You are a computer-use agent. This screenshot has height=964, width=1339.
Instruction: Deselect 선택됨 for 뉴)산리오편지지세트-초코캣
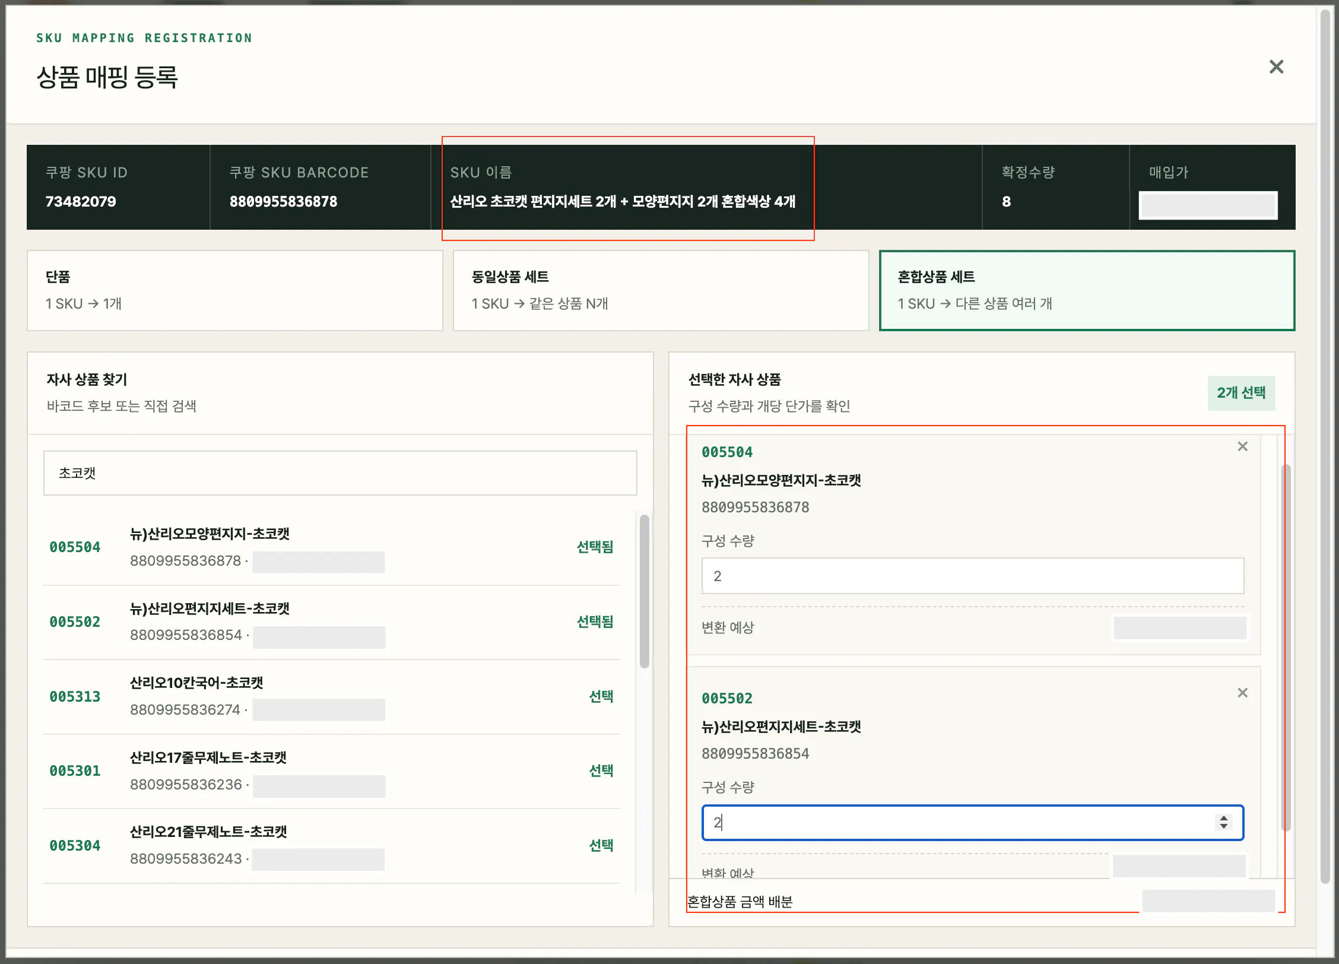(x=595, y=621)
